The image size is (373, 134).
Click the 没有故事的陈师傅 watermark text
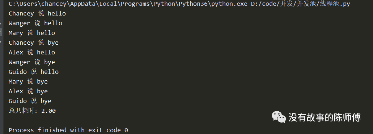[x=325, y=117]
